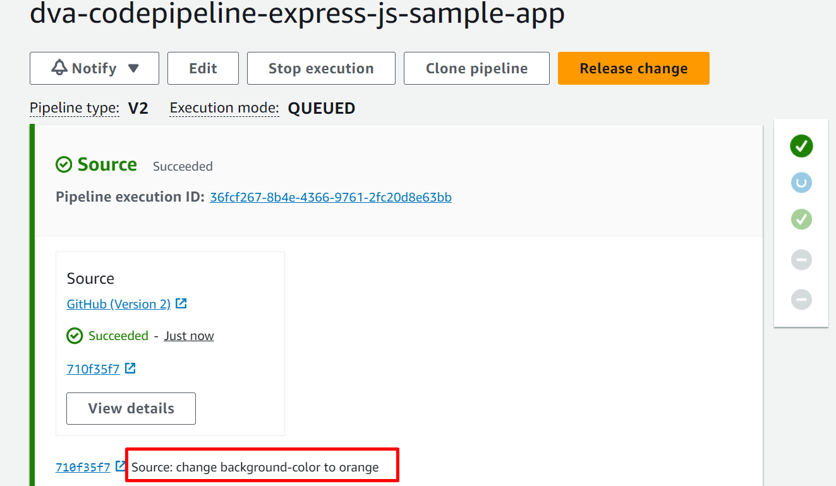
Task: Click the Just now timestamp link
Action: pyautogui.click(x=189, y=336)
